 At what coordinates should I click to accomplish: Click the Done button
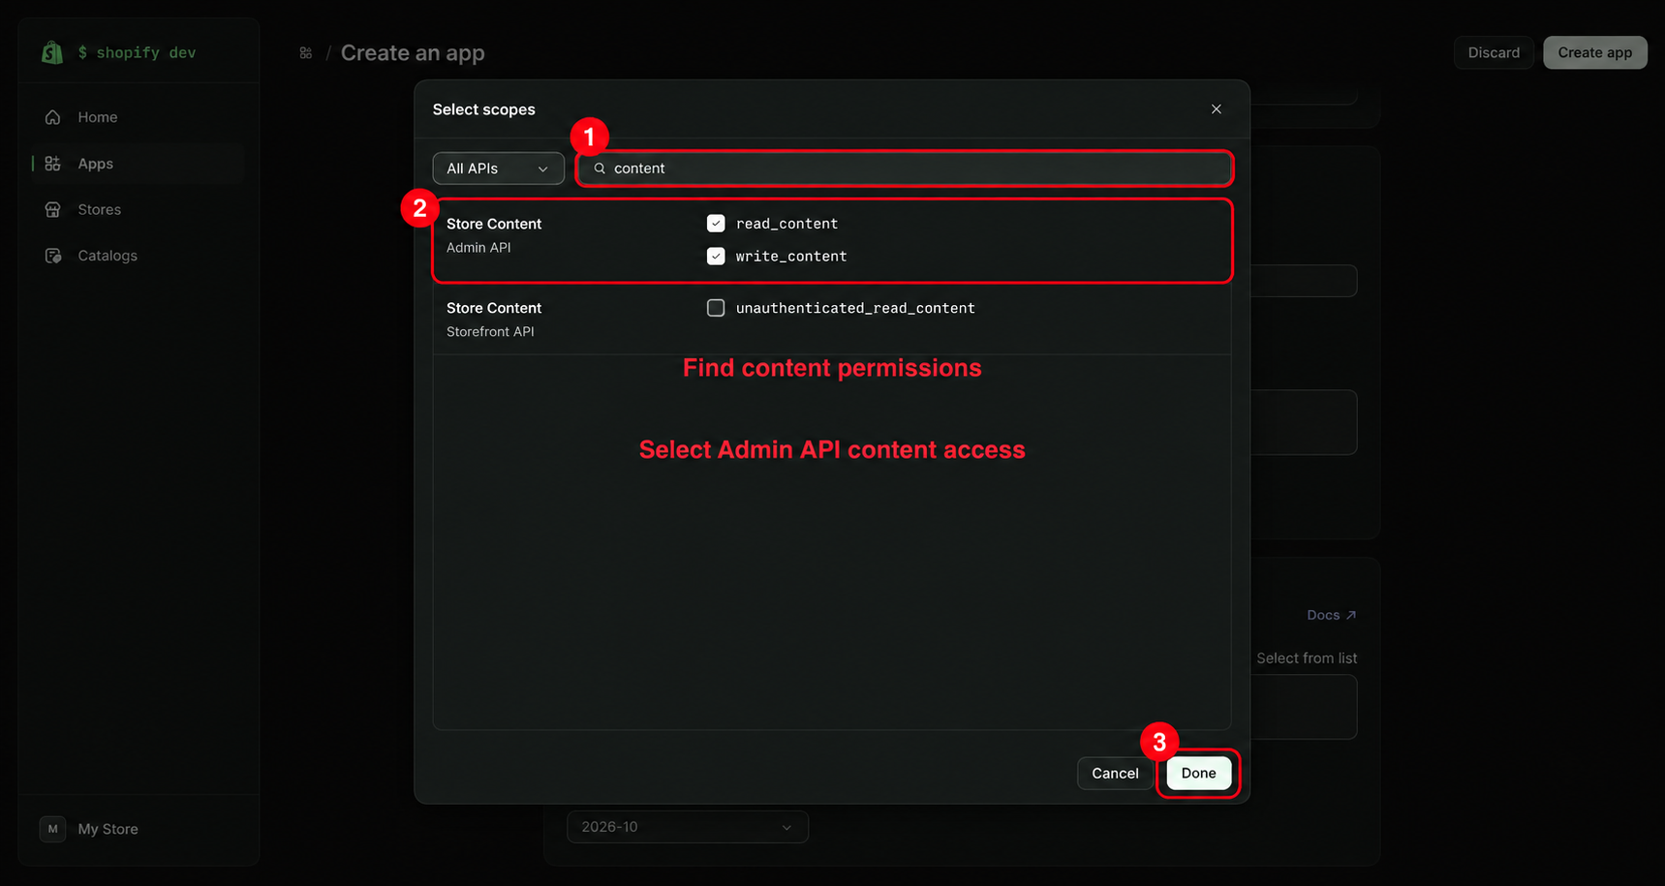pyautogui.click(x=1198, y=773)
